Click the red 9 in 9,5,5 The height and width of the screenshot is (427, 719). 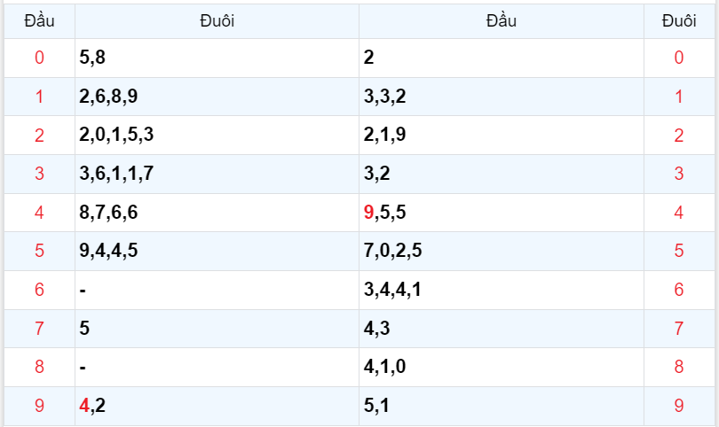[x=369, y=213]
